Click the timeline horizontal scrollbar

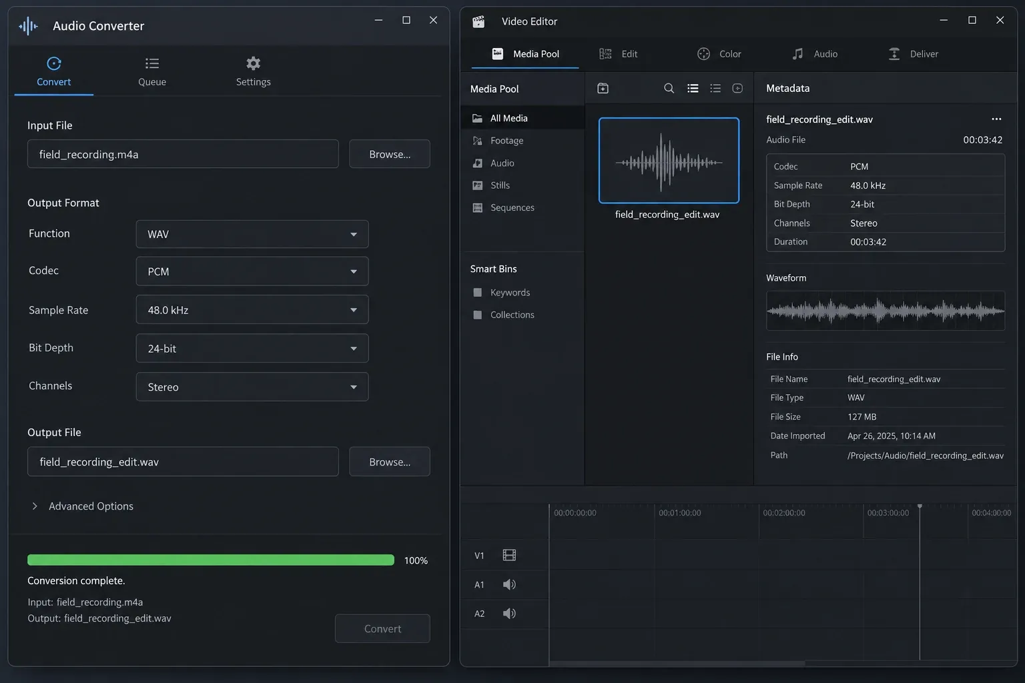(x=677, y=663)
